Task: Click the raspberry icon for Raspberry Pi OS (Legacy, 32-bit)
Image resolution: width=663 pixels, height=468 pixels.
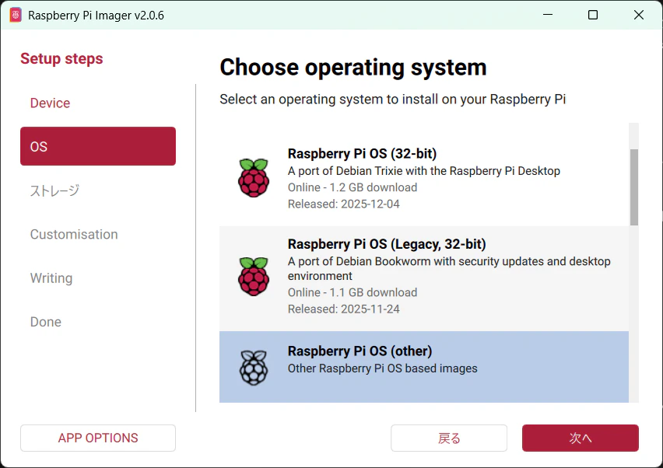Action: click(x=254, y=276)
